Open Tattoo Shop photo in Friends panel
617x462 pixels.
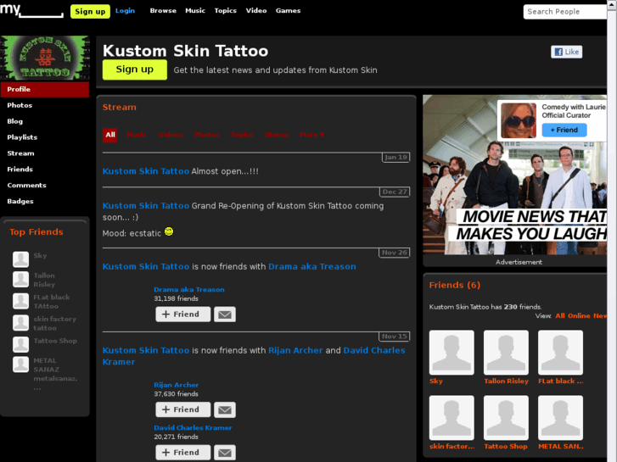pyautogui.click(x=506, y=418)
